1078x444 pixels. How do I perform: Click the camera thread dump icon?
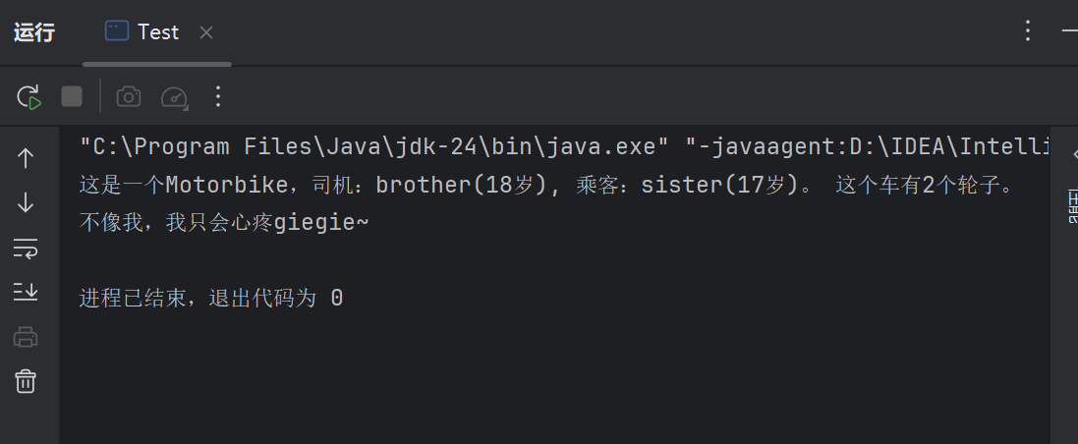129,96
